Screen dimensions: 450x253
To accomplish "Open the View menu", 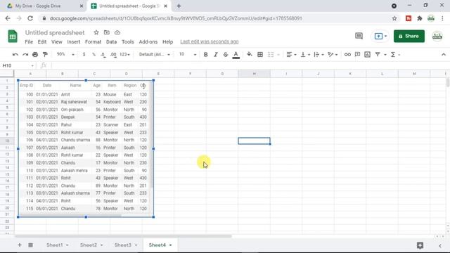I will click(56, 42).
